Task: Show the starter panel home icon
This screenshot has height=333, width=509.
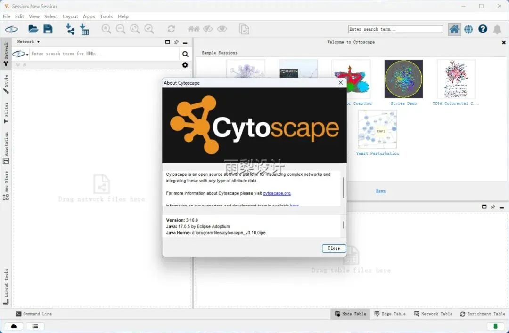Action: 454,30
